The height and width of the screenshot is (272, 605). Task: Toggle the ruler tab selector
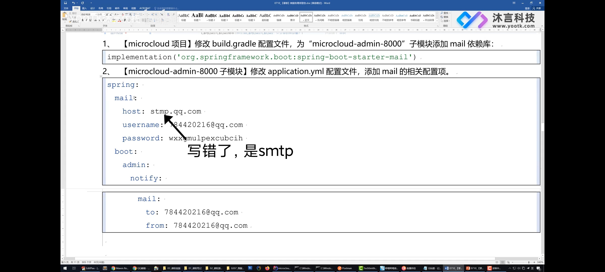pyautogui.click(x=63, y=30)
